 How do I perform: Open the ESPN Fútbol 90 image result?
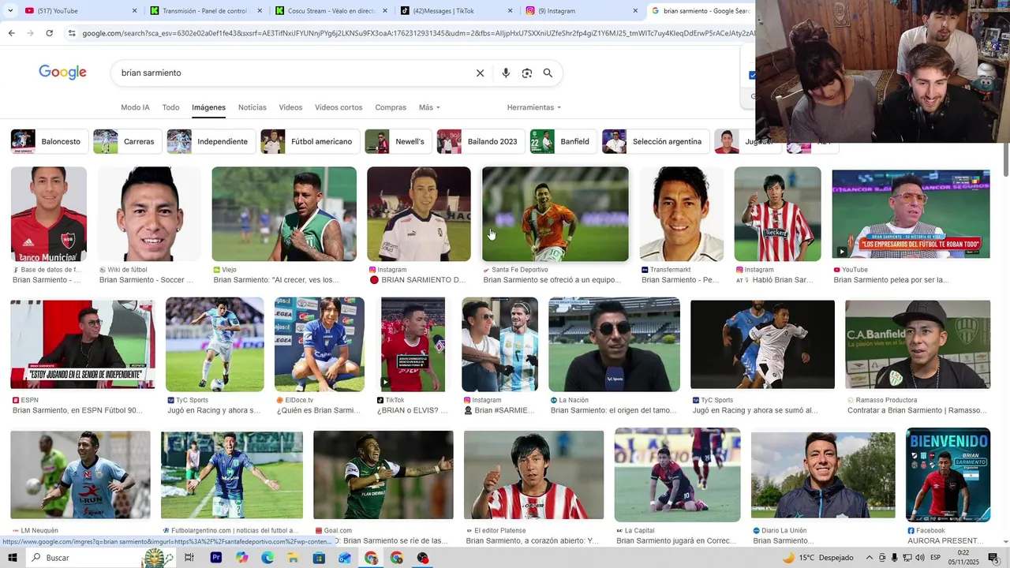[x=83, y=344]
